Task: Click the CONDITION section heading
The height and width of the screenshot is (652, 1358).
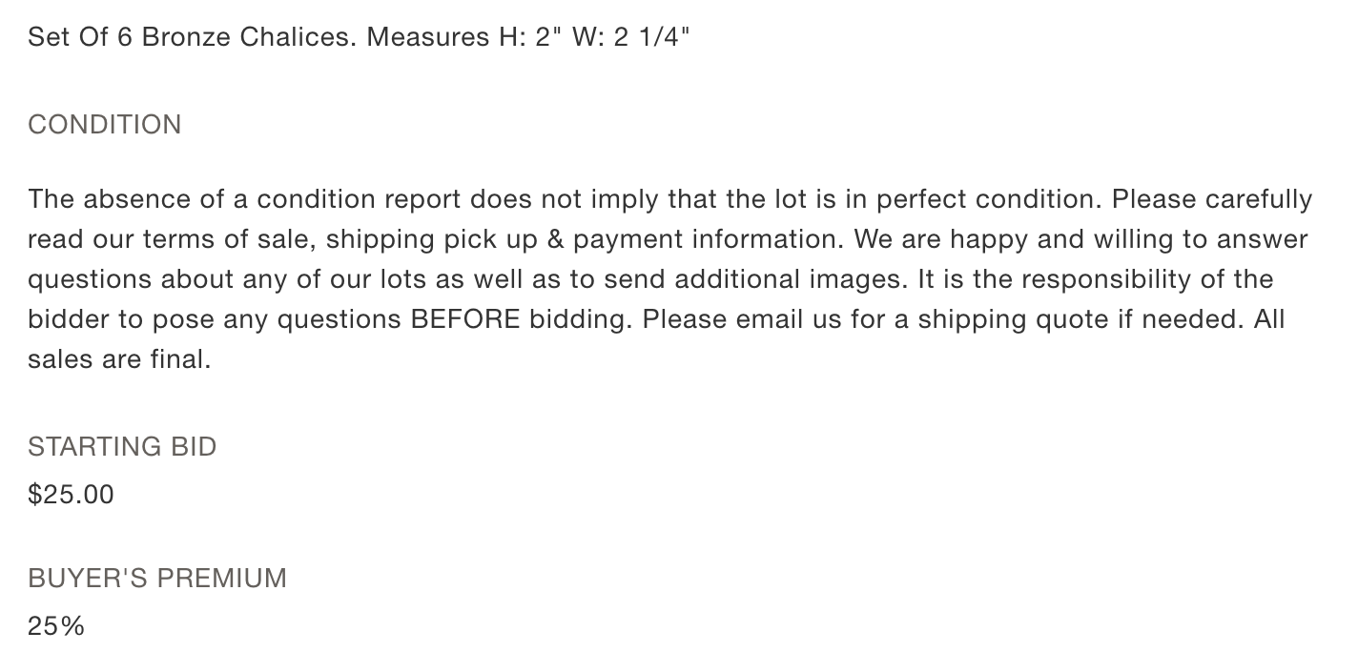Action: tap(105, 125)
